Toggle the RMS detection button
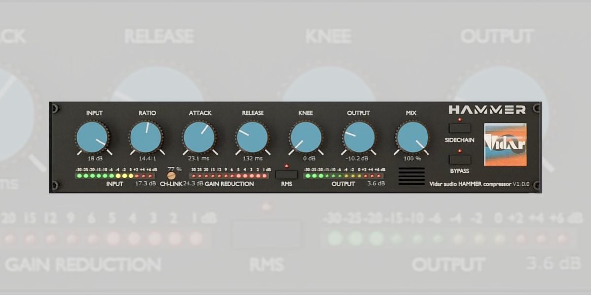Viewport: 591px width, 295px height. [287, 174]
